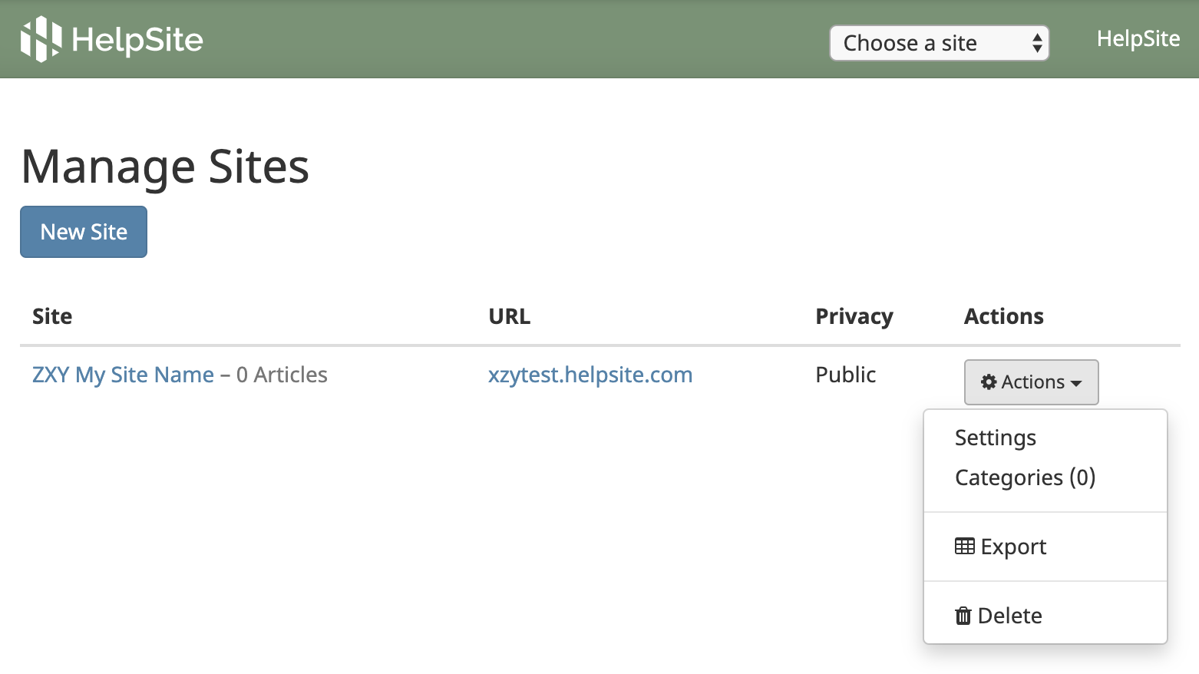Click the URL column header

[510, 316]
